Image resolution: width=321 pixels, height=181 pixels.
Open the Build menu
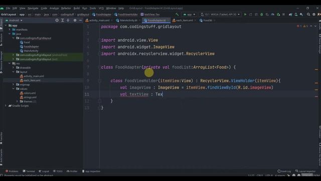(77, 8)
